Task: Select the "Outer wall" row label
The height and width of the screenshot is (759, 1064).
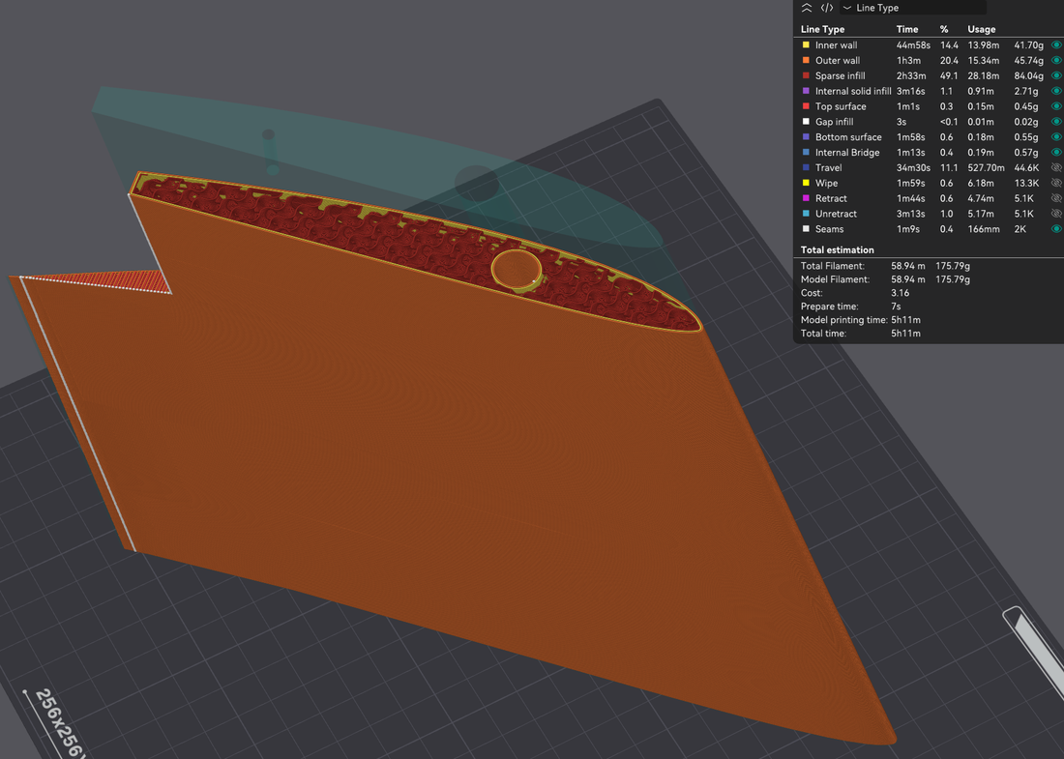Action: (838, 60)
